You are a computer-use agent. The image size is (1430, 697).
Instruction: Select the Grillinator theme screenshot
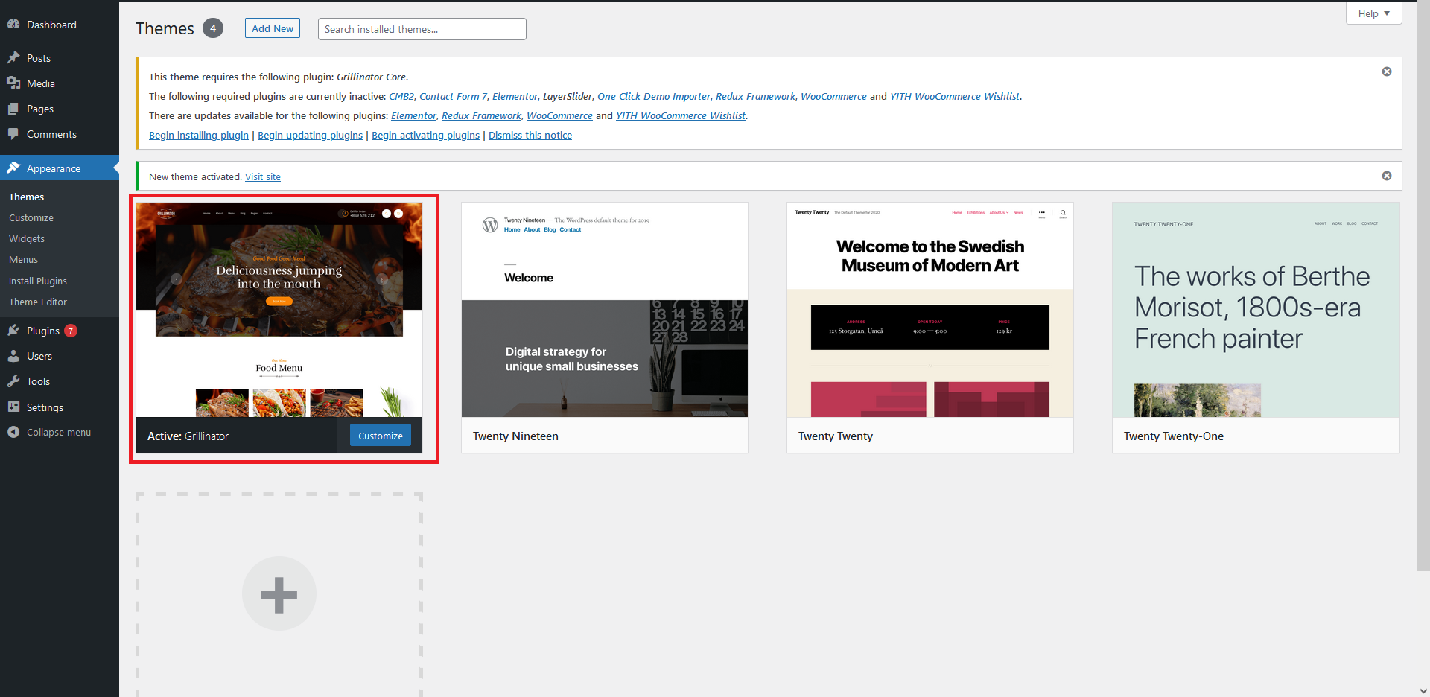click(x=279, y=310)
